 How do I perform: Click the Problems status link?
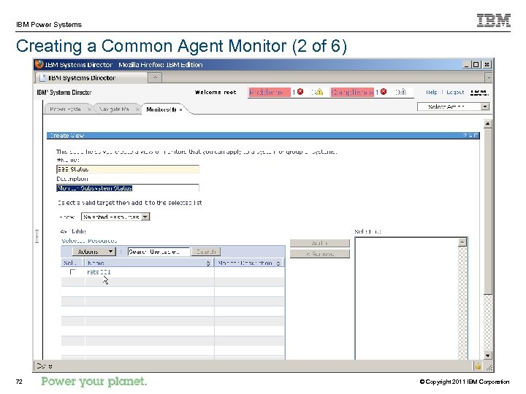pos(269,92)
